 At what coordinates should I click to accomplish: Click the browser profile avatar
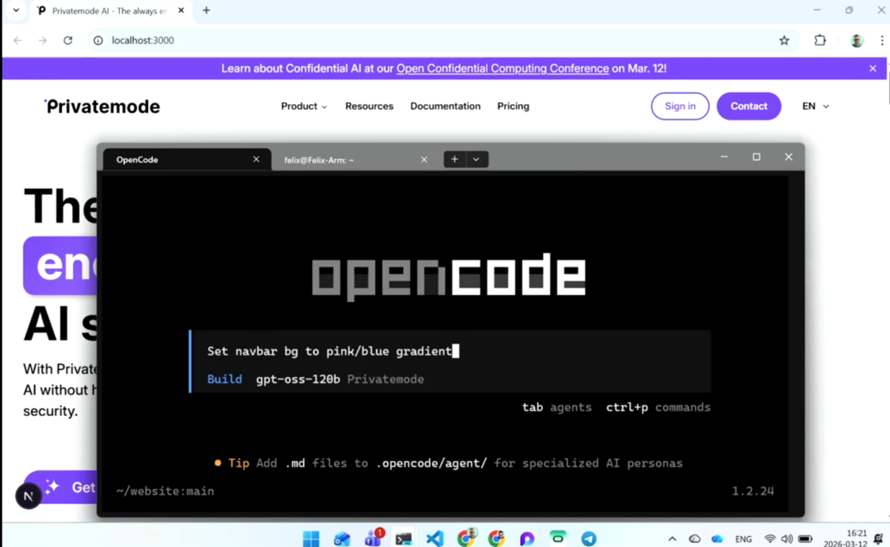856,40
